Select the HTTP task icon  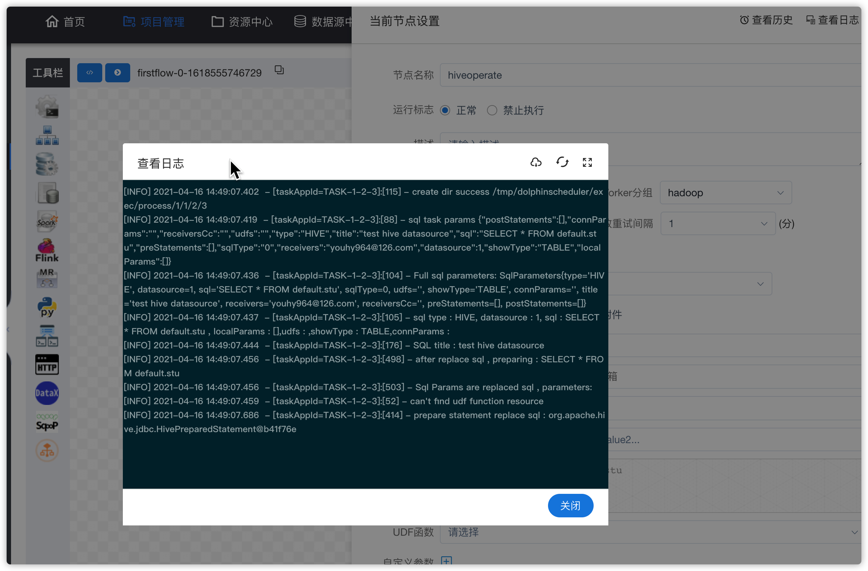point(47,364)
